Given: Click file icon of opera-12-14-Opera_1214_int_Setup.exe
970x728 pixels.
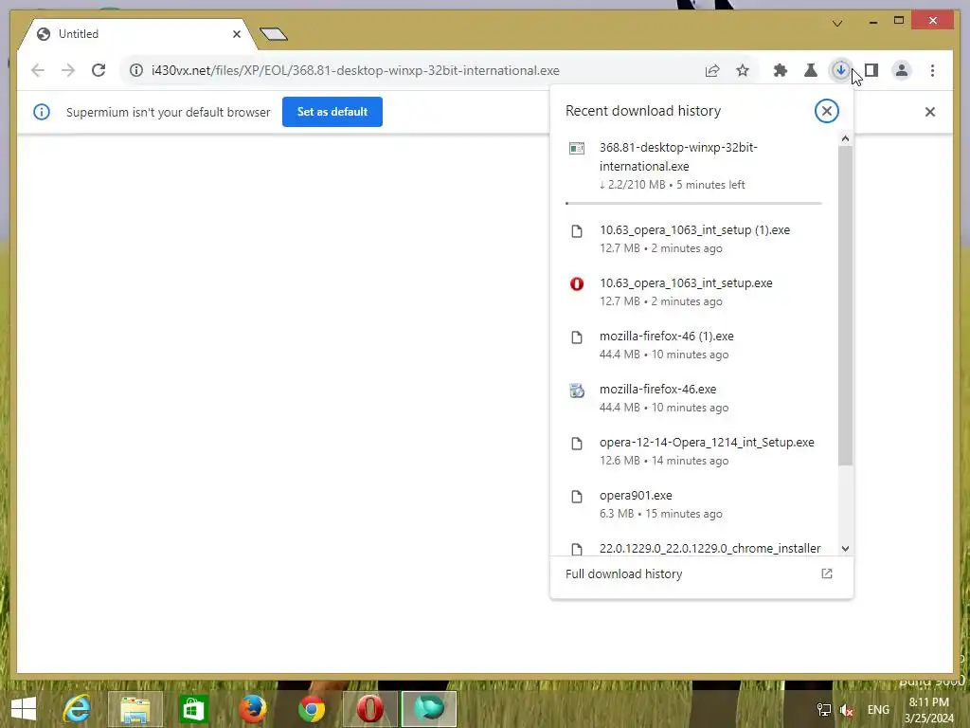Looking at the screenshot, I should tap(577, 444).
